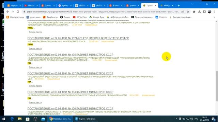This screenshot has height=122, width=218.
Task: Open the YouTube bookmark
Action: pos(80,17)
